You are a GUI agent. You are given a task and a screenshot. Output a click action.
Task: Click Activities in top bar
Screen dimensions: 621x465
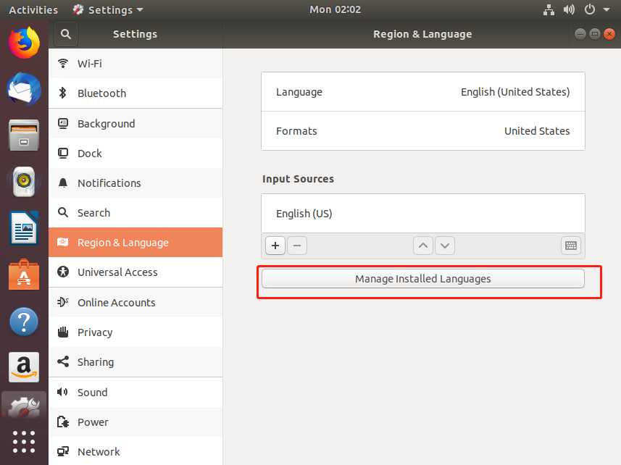33,9
